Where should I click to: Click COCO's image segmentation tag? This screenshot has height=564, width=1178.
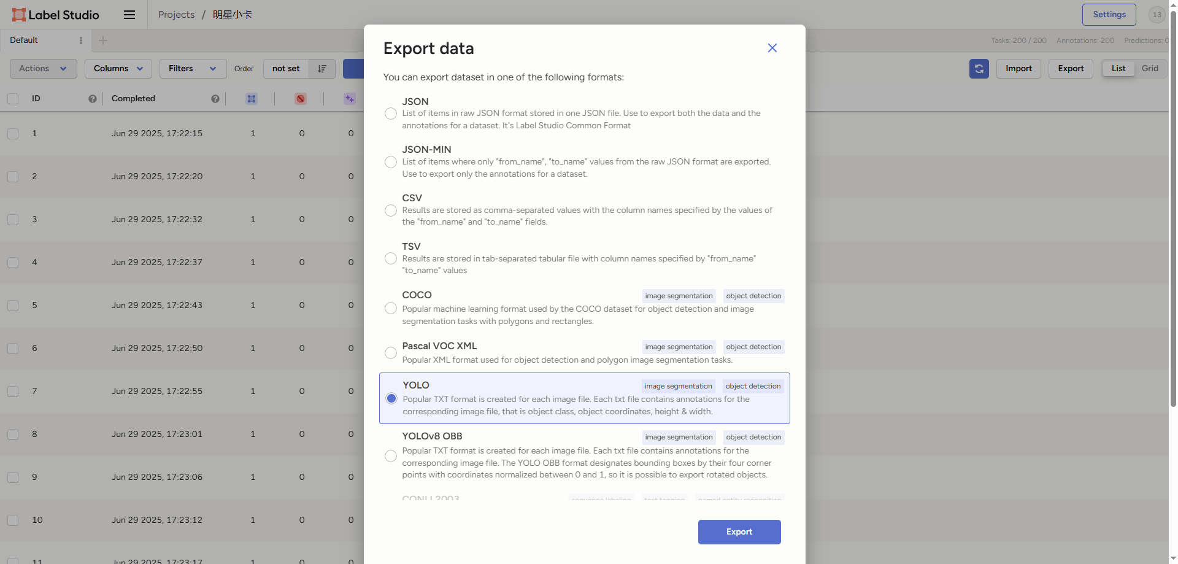click(679, 296)
